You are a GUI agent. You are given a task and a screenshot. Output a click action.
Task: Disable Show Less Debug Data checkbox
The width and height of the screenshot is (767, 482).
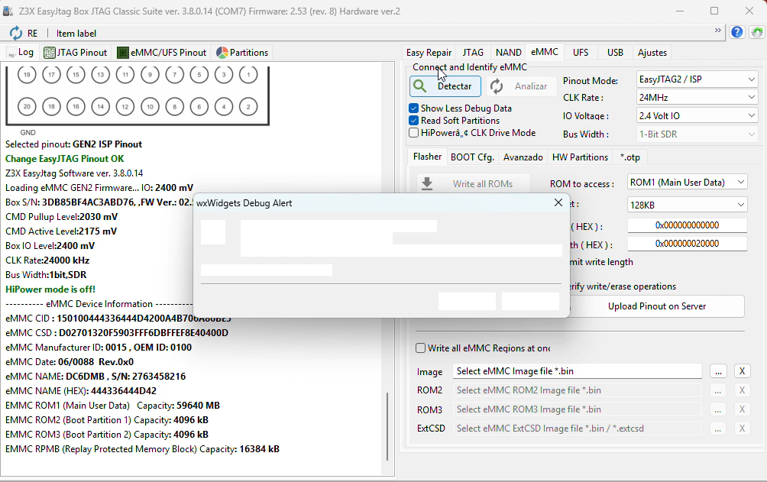(x=414, y=108)
